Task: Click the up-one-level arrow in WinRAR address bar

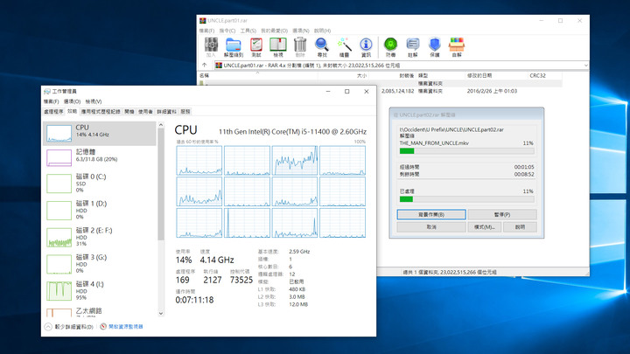Action: pyautogui.click(x=205, y=65)
